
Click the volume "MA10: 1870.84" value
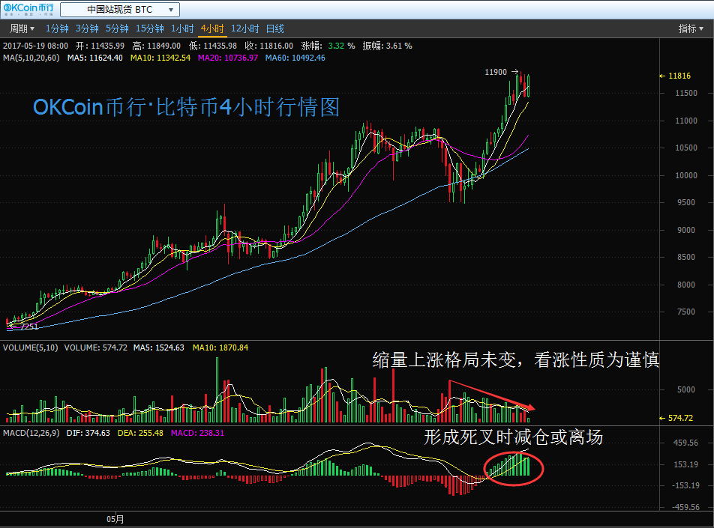220,348
